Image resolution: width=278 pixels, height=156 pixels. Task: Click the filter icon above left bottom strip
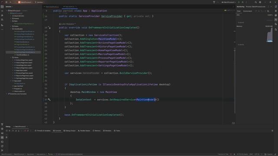pos(2,124)
